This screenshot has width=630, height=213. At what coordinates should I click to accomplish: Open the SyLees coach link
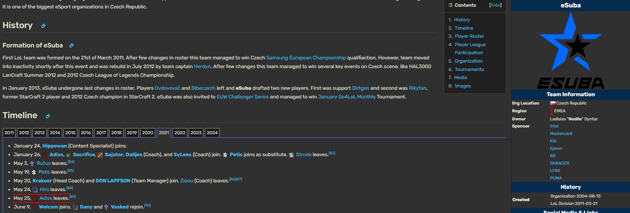point(182,155)
